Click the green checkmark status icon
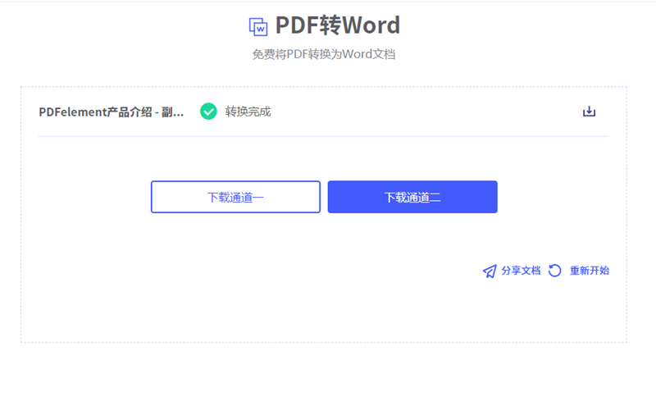 [x=209, y=112]
